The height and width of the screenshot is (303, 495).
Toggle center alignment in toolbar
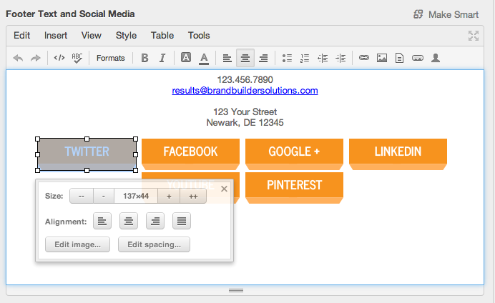245,58
